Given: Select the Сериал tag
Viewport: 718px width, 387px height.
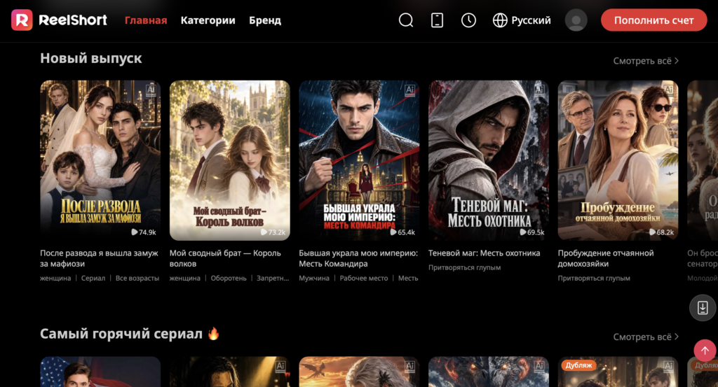Looking at the screenshot, I should (93, 279).
